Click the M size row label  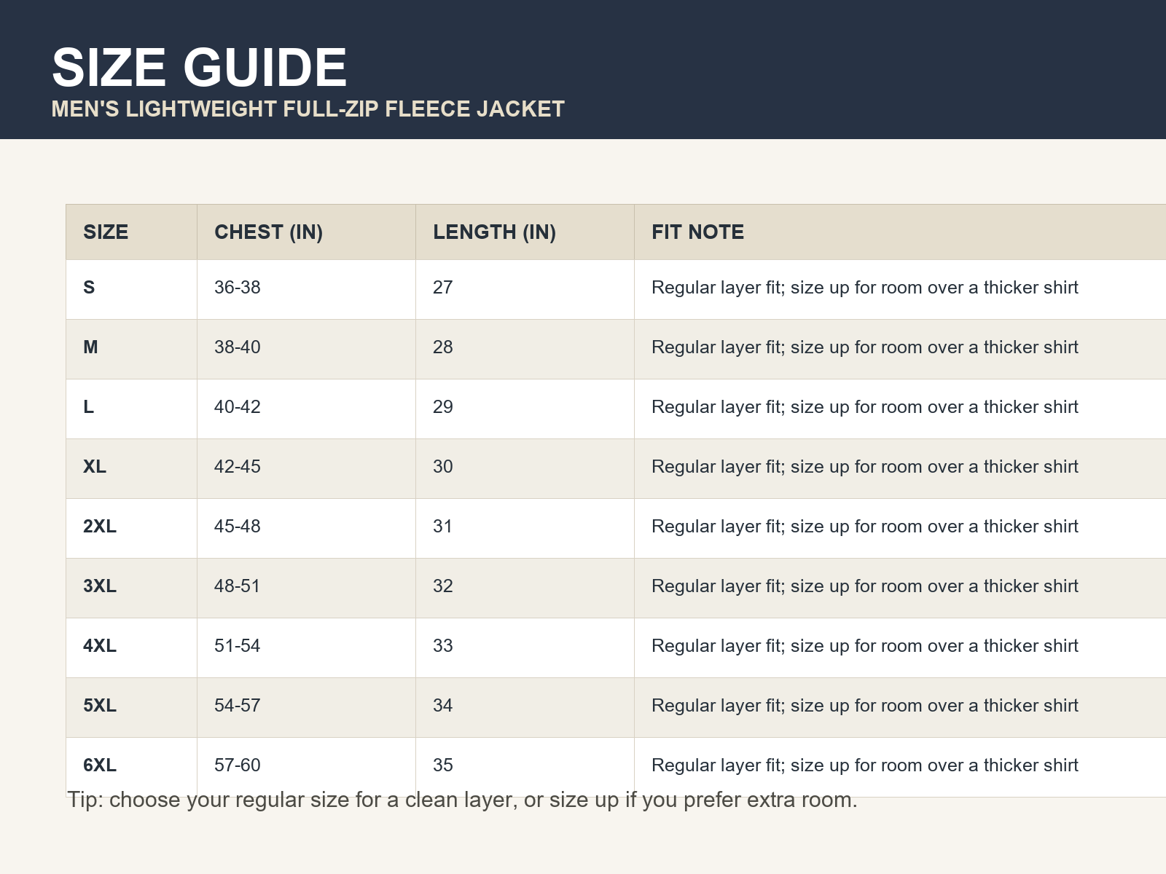tap(90, 347)
